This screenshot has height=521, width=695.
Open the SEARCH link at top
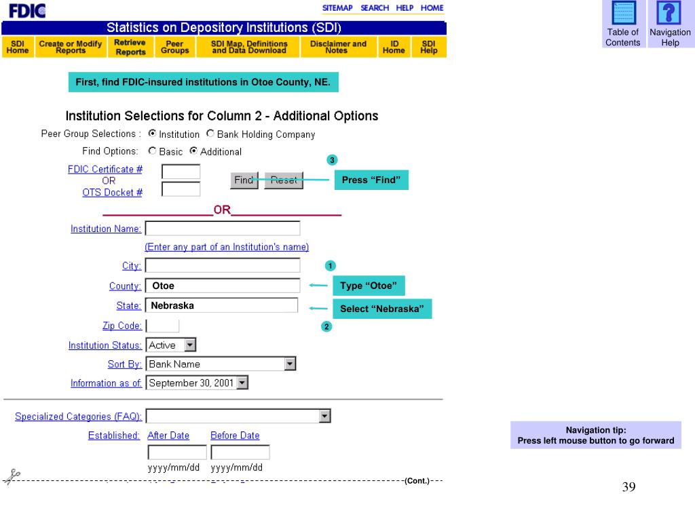tap(375, 8)
